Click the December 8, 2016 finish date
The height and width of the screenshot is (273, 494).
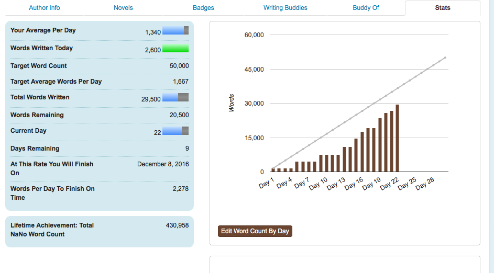point(163,164)
